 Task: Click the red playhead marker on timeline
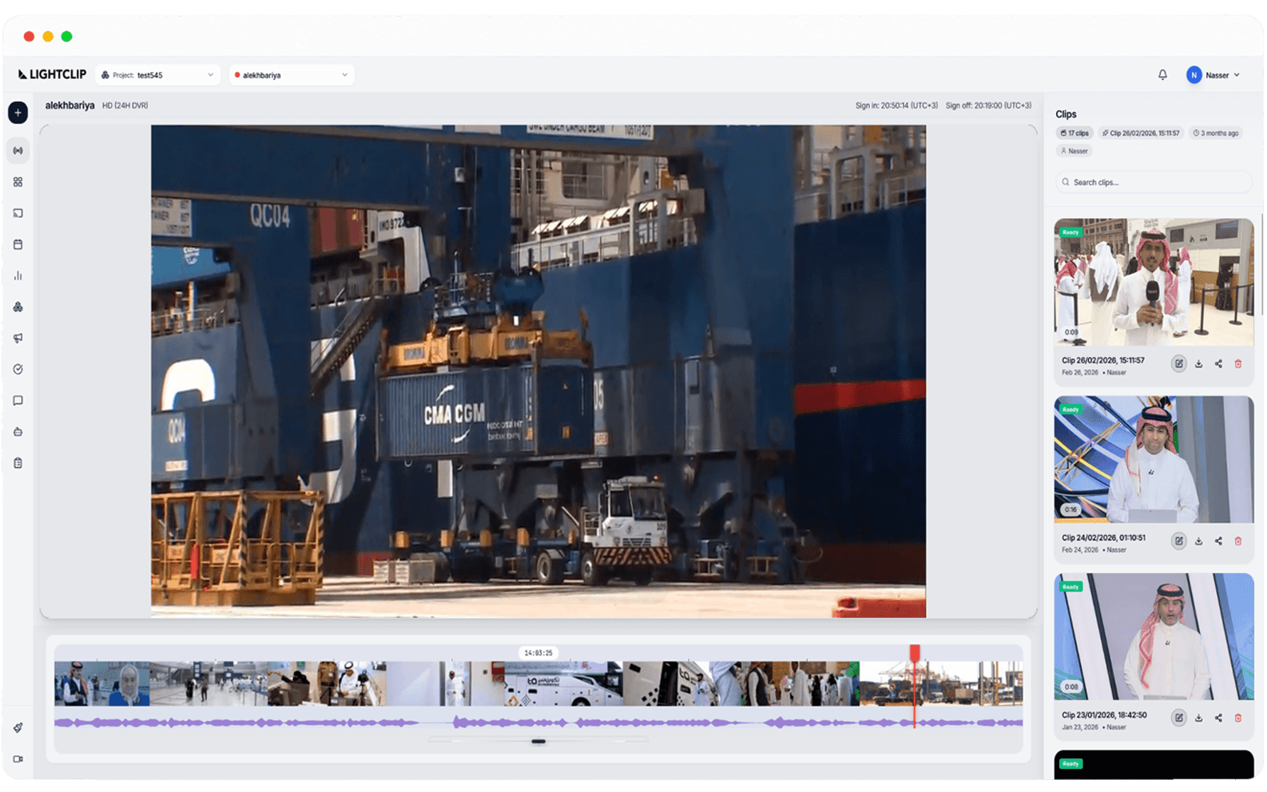pyautogui.click(x=915, y=654)
